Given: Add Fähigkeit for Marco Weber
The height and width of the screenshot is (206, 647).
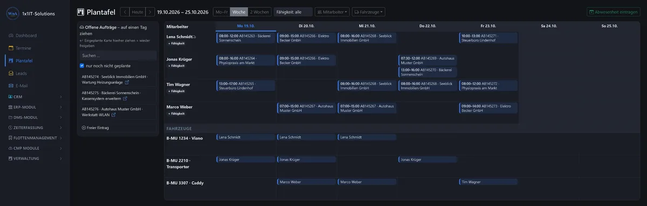Looking at the screenshot, I should 176,113.
